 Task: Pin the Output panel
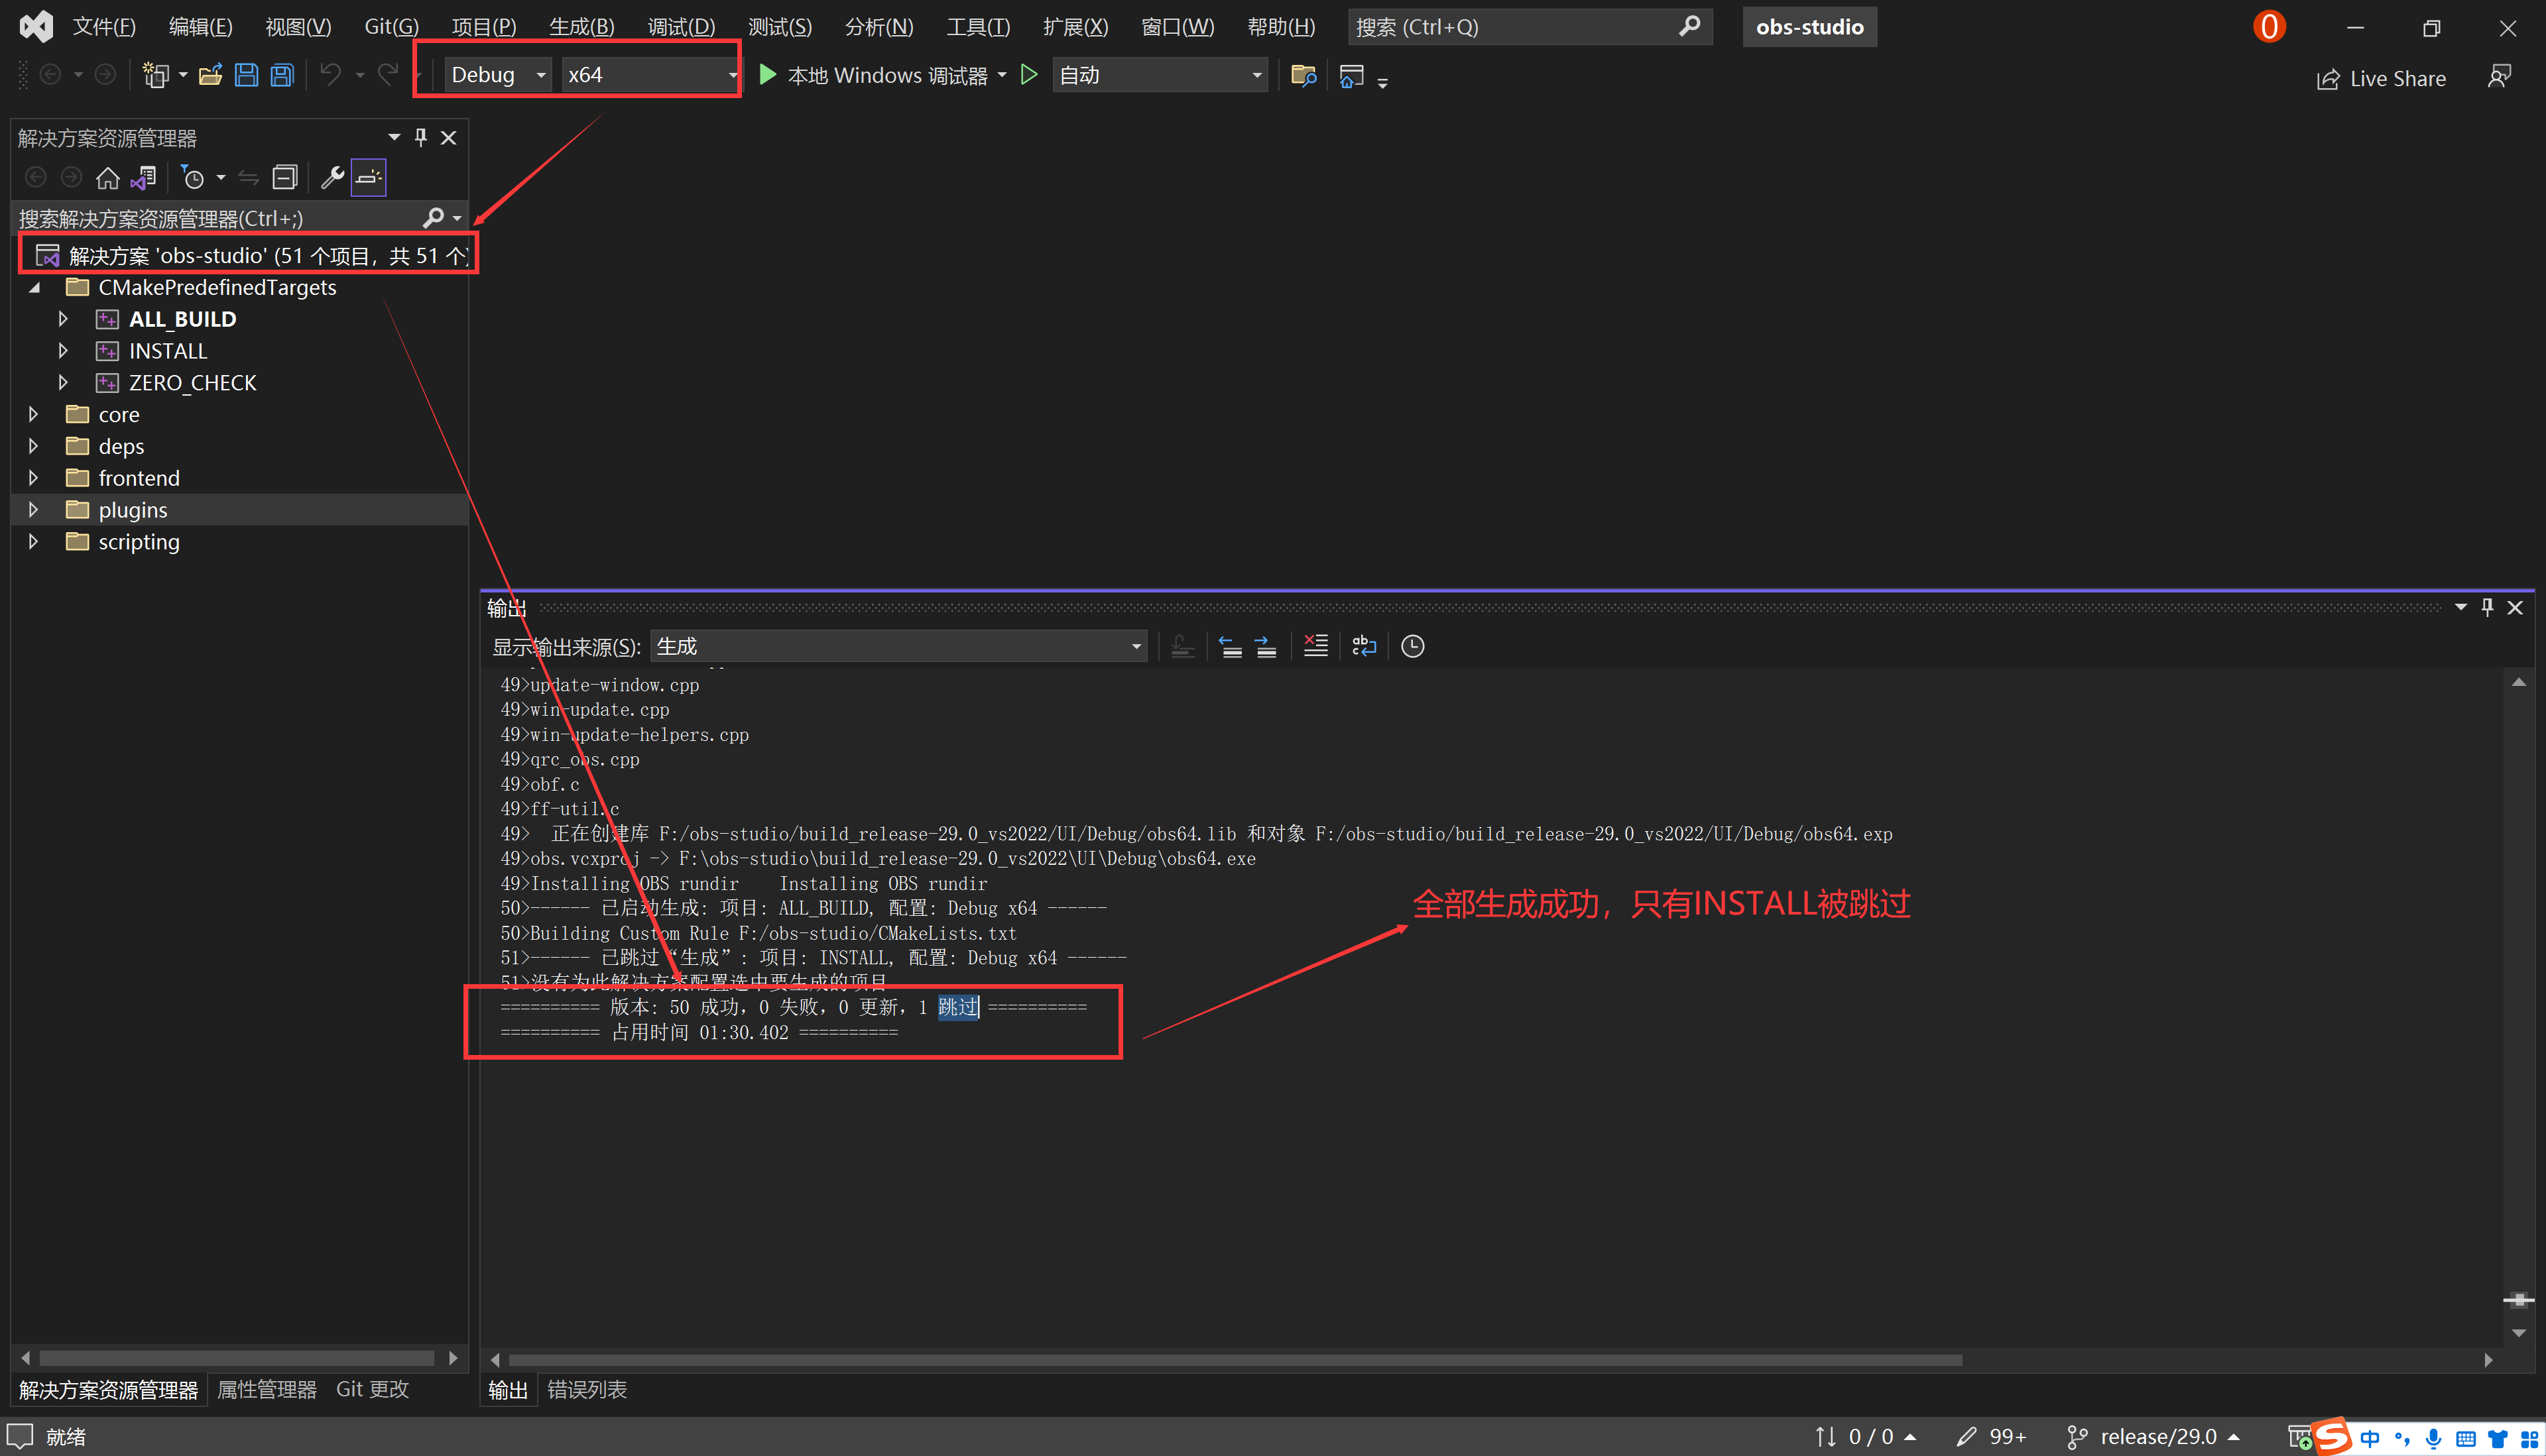click(x=2488, y=606)
